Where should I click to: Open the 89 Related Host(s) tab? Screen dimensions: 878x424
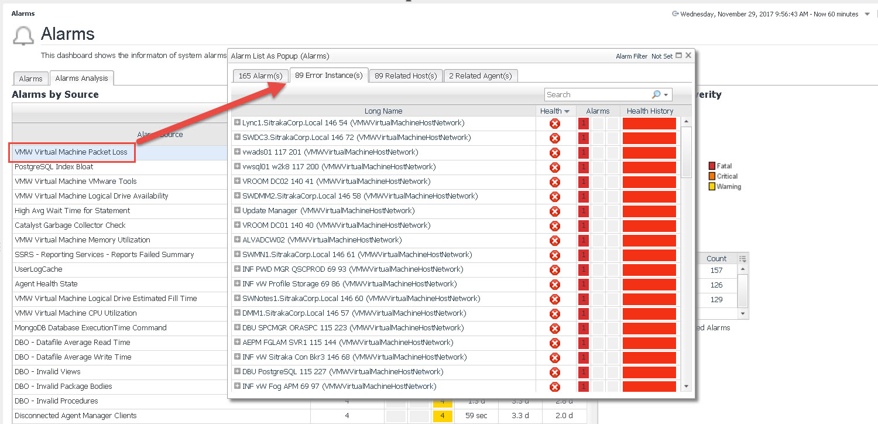click(406, 76)
